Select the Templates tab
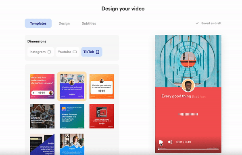242x155 pixels. [38, 23]
